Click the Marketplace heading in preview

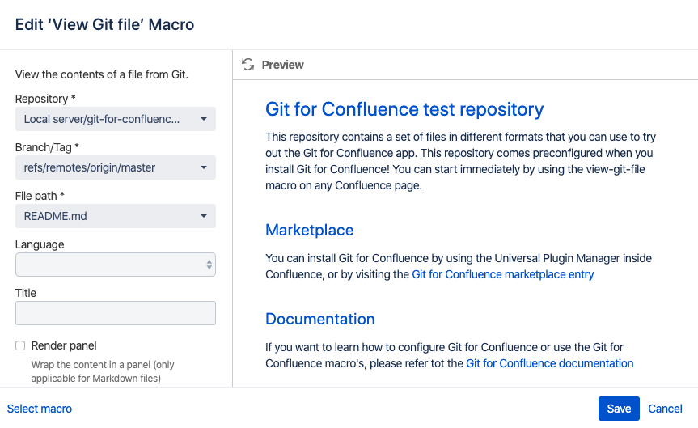pyautogui.click(x=309, y=231)
